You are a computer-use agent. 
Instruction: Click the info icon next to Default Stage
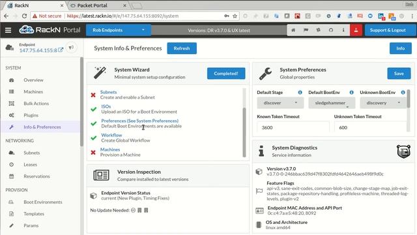tap(300, 93)
